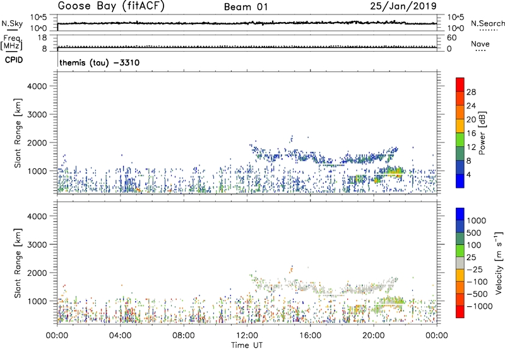This screenshot has height=349, width=505.
Task: Click the 'CPID' label
Action: 14,60
